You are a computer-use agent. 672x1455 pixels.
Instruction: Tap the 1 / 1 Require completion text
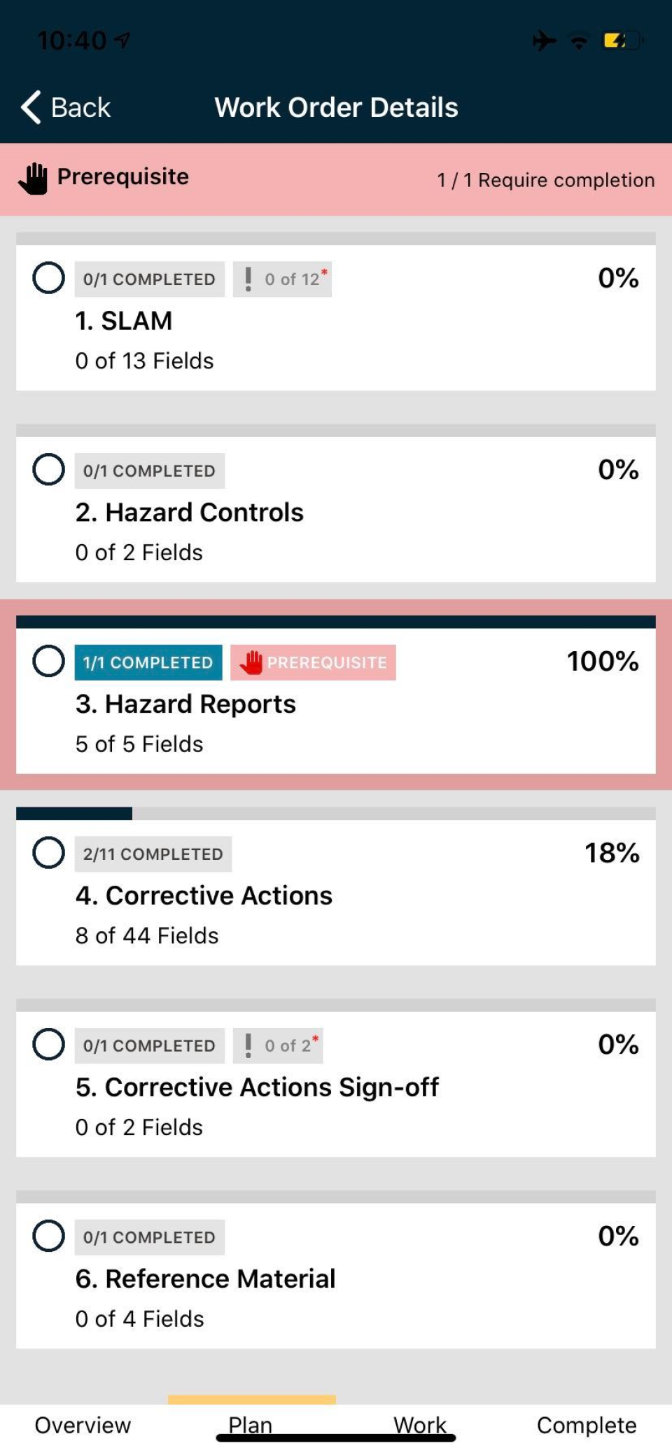coord(545,180)
